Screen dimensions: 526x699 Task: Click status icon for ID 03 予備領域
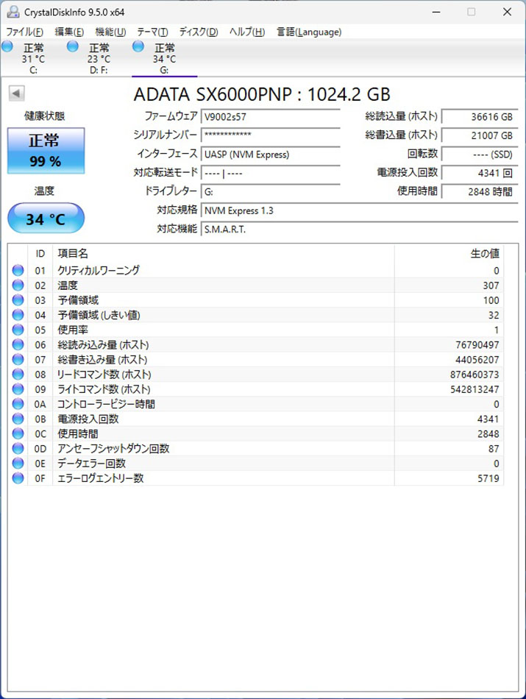coord(18,300)
